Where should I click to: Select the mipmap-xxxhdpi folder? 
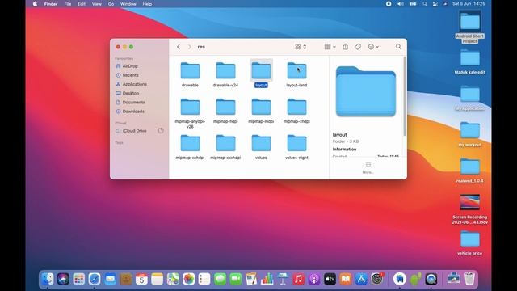225,143
